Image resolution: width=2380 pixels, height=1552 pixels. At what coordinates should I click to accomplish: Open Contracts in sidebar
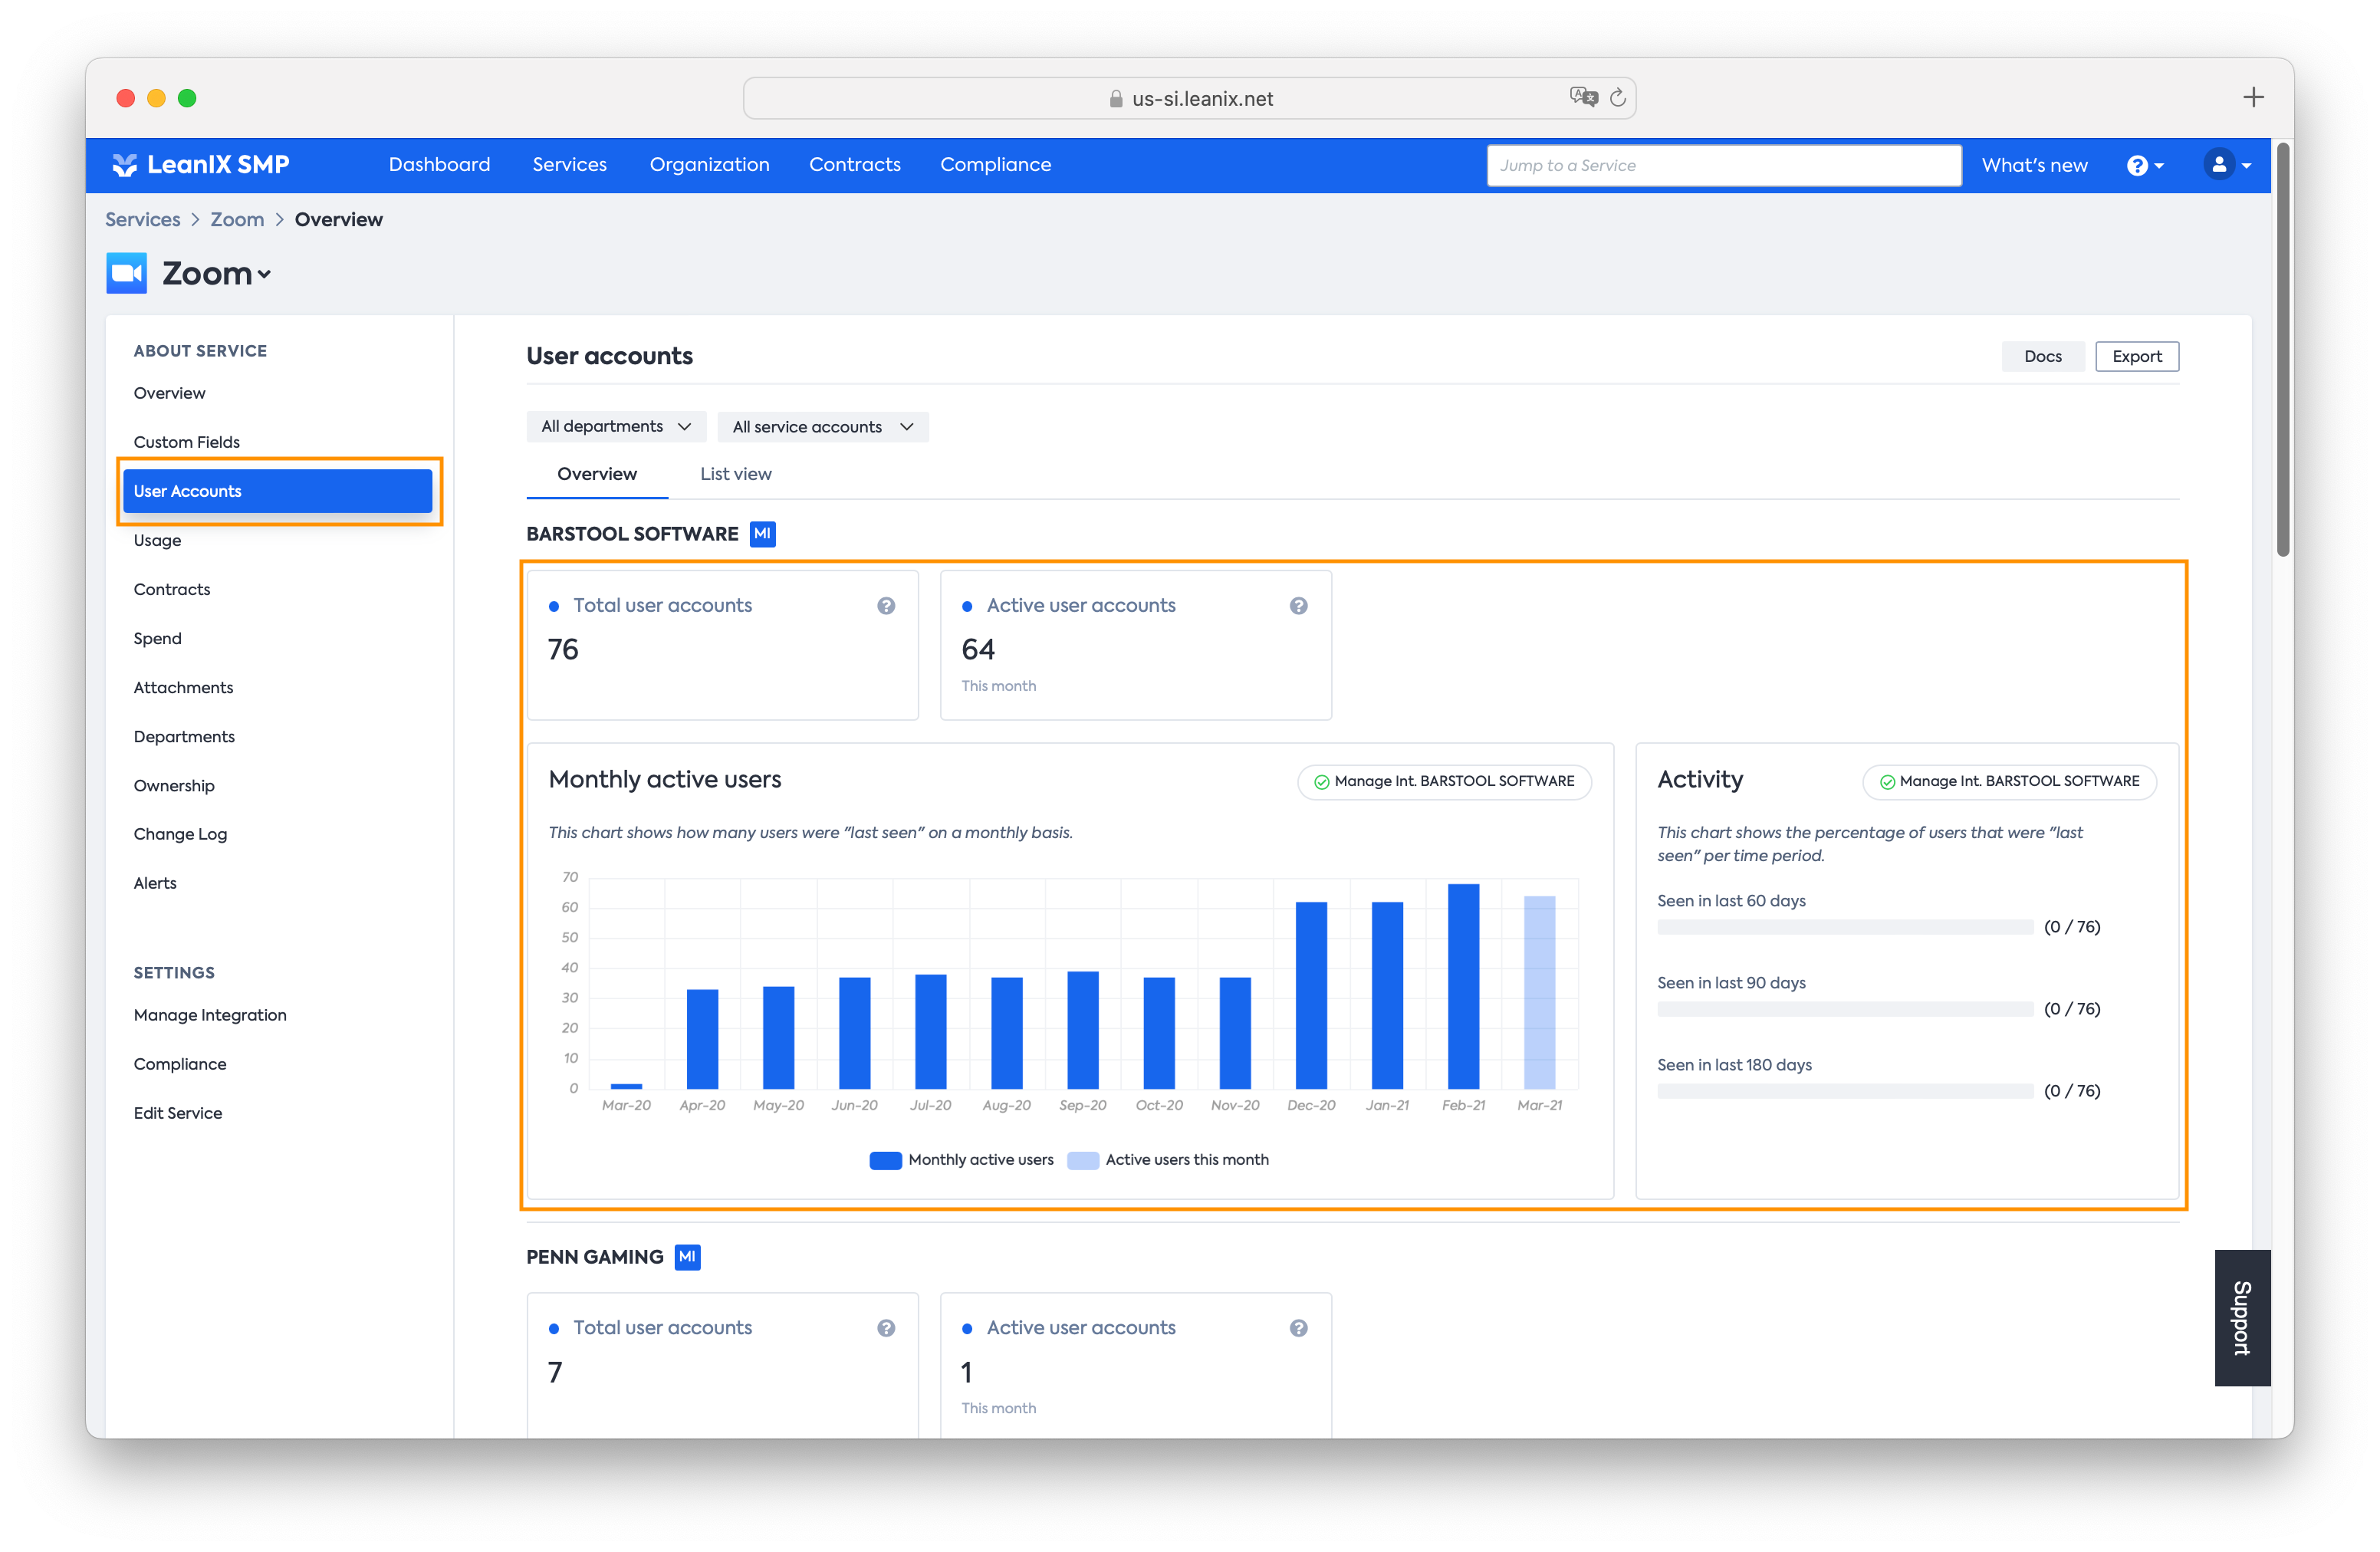pyautogui.click(x=171, y=589)
